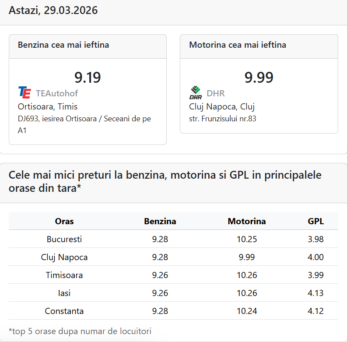
Task: Click the Bucuresti GPL price 3.98
Action: click(x=315, y=239)
